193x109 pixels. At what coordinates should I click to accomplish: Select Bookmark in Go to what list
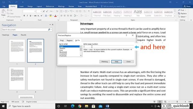[x=63, y=52]
